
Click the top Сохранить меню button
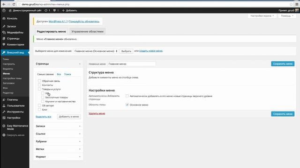[x=283, y=64]
